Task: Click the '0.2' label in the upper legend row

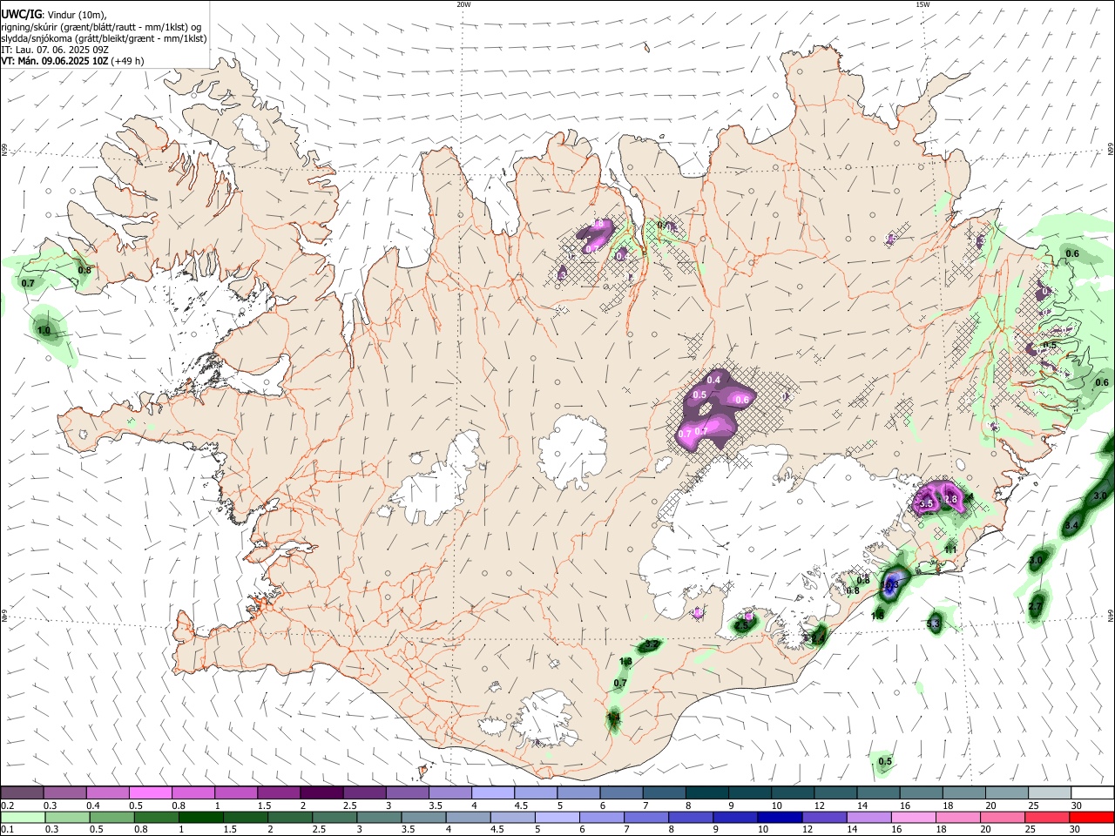Action: (x=7, y=806)
